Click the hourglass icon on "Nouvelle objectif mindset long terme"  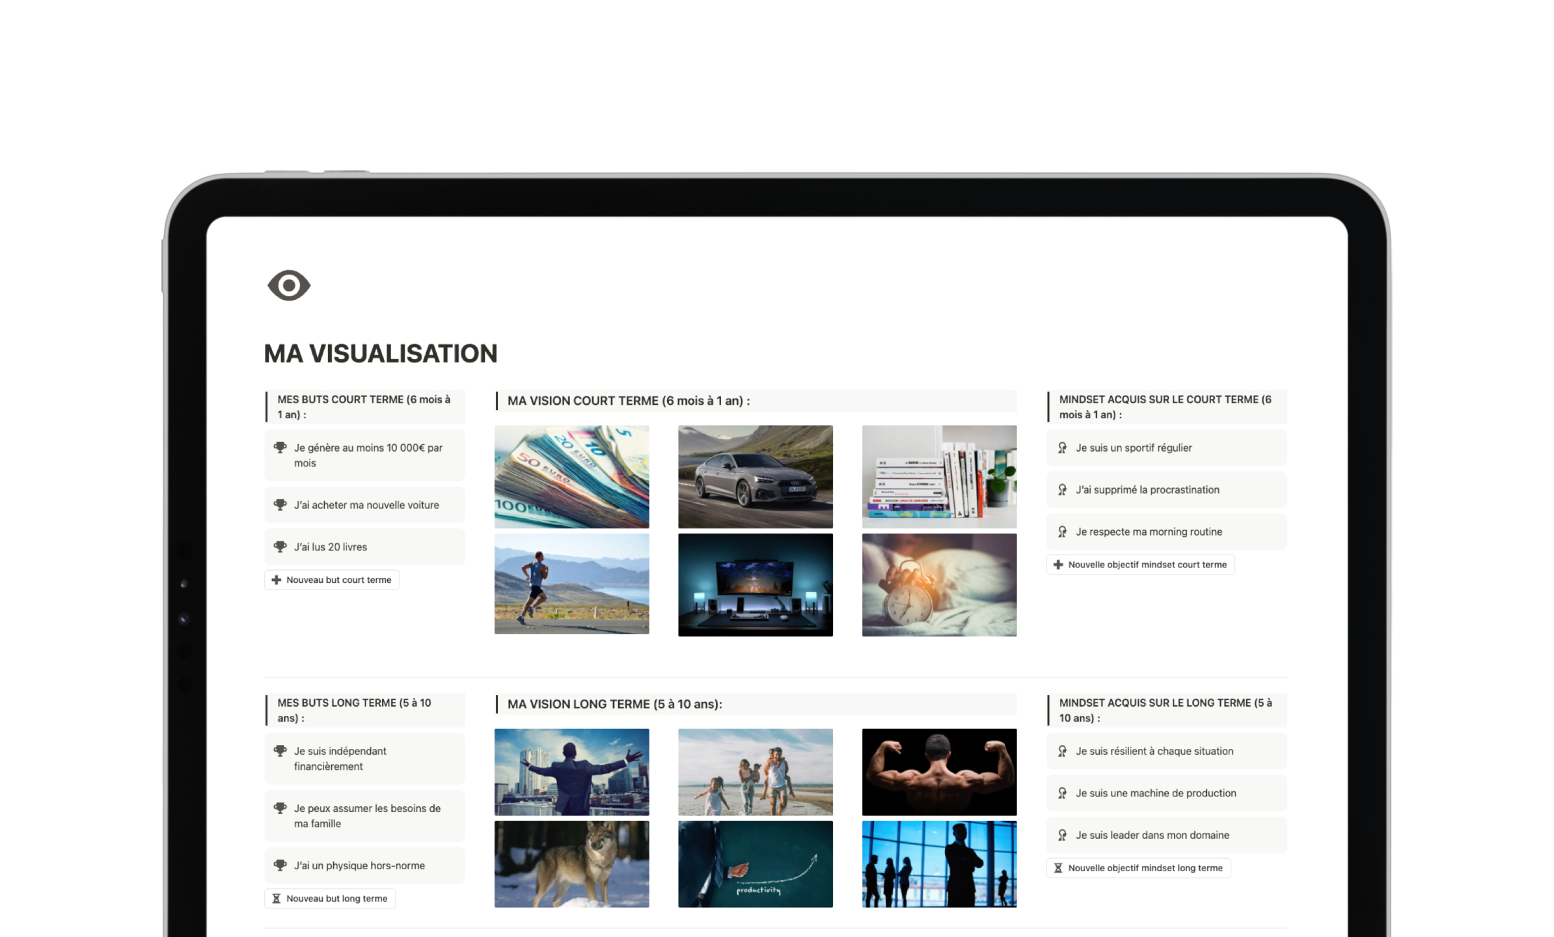1057,867
